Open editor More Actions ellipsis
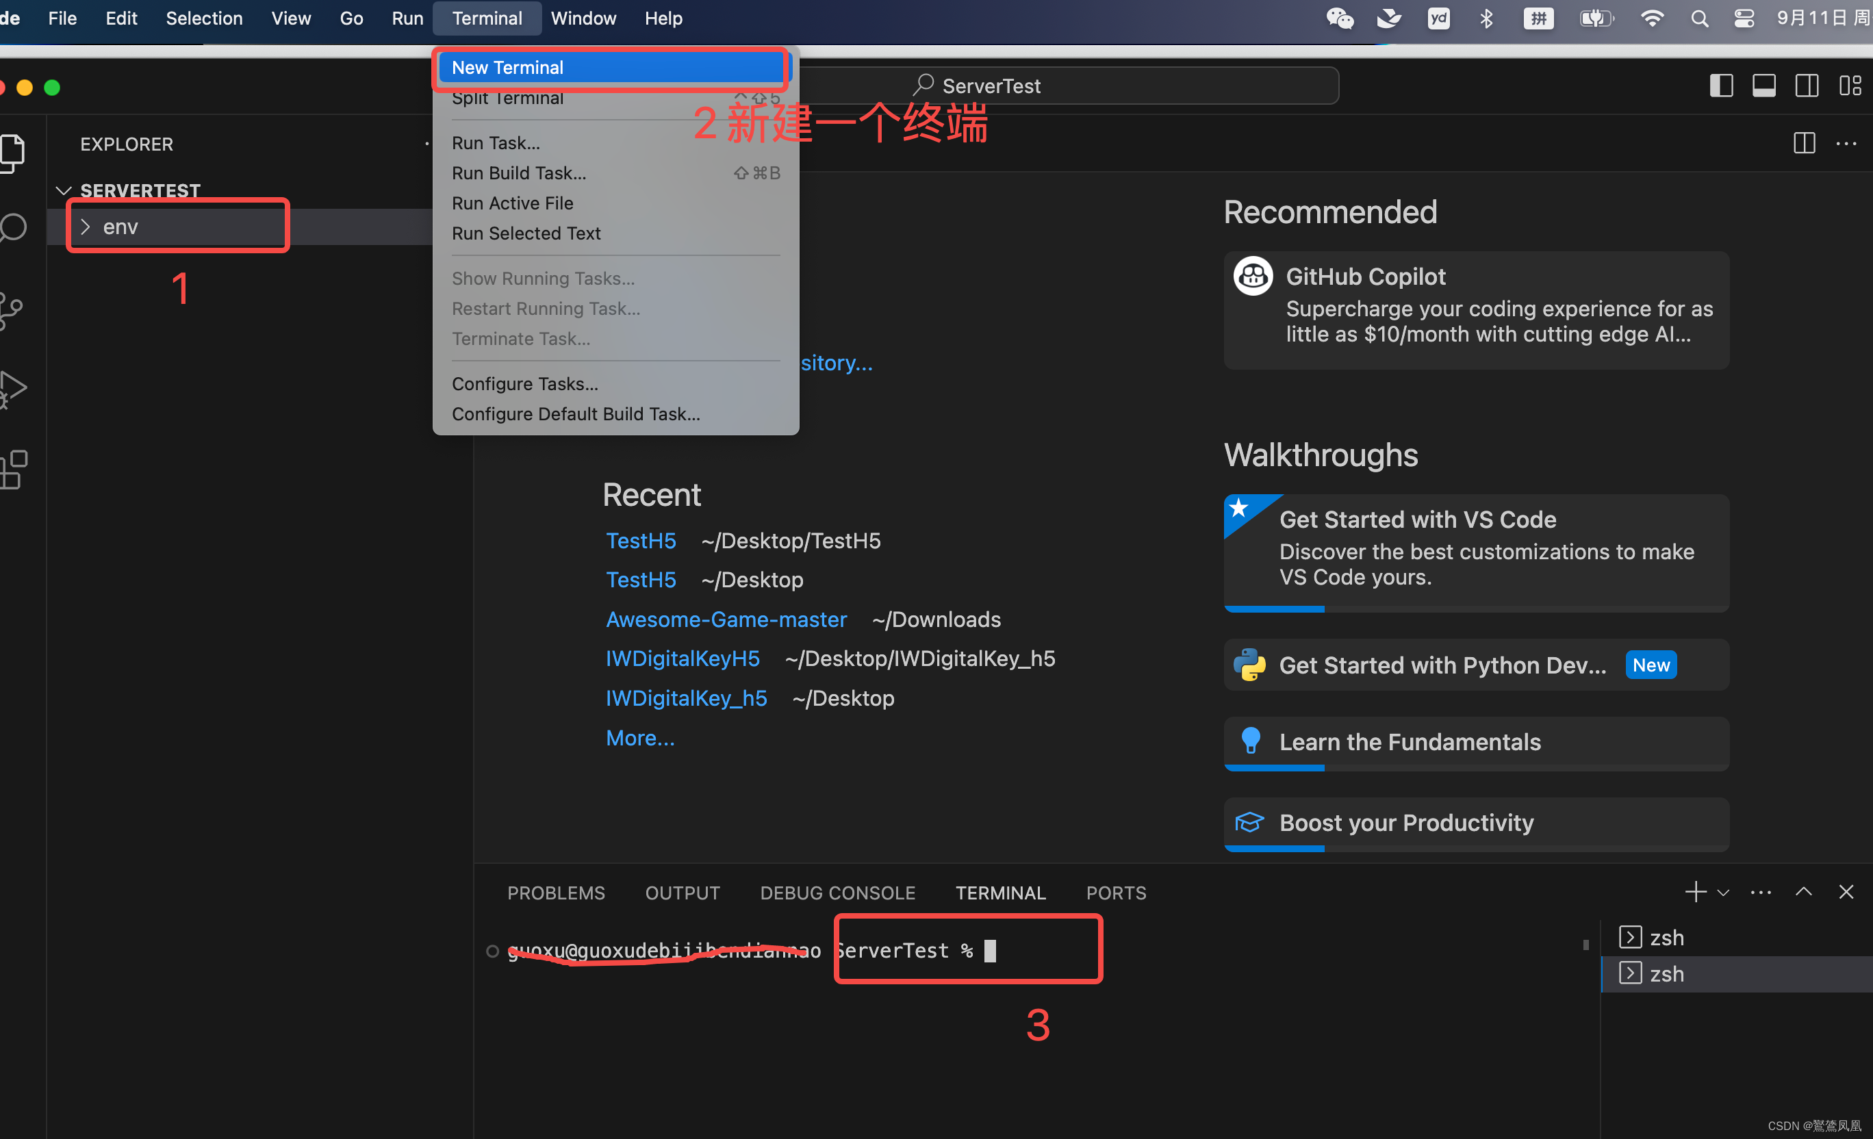This screenshot has height=1139, width=1873. coord(1846,143)
